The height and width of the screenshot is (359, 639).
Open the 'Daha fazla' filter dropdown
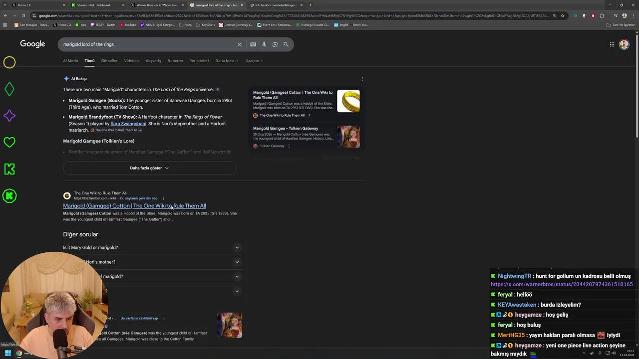(x=227, y=61)
